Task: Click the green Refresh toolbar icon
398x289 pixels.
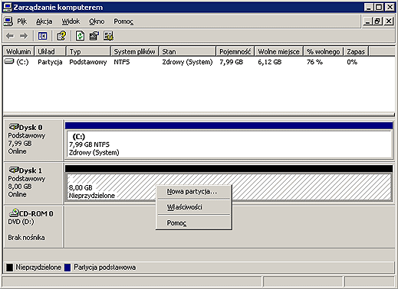Action: coord(81,36)
